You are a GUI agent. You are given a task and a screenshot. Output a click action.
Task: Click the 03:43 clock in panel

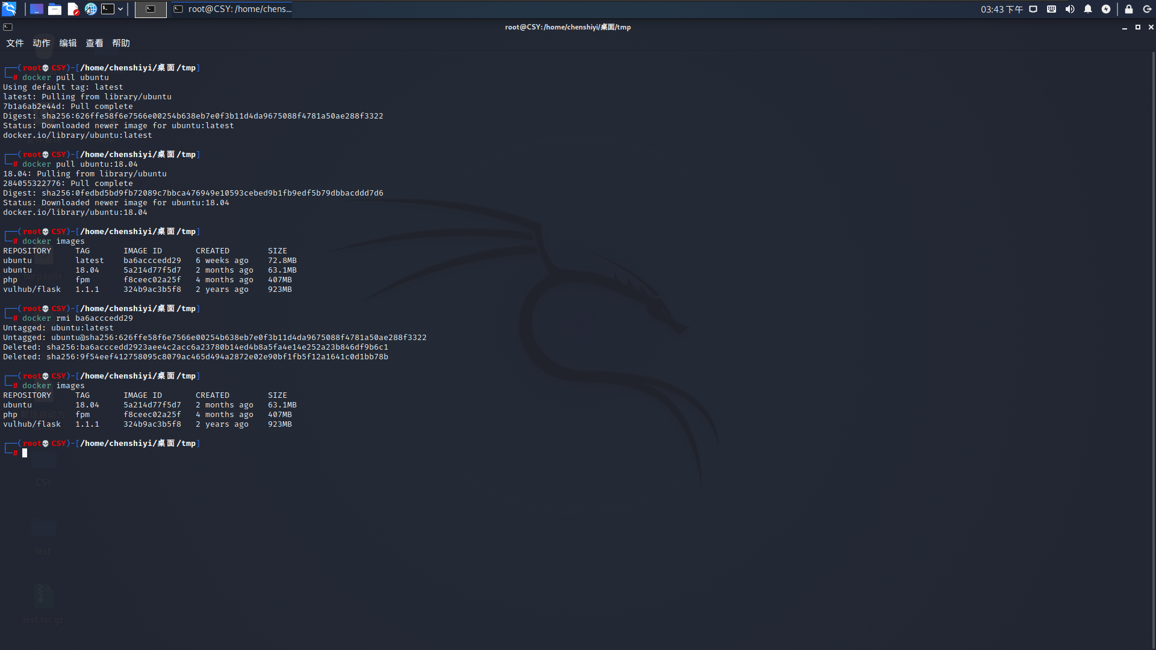coord(1001,9)
